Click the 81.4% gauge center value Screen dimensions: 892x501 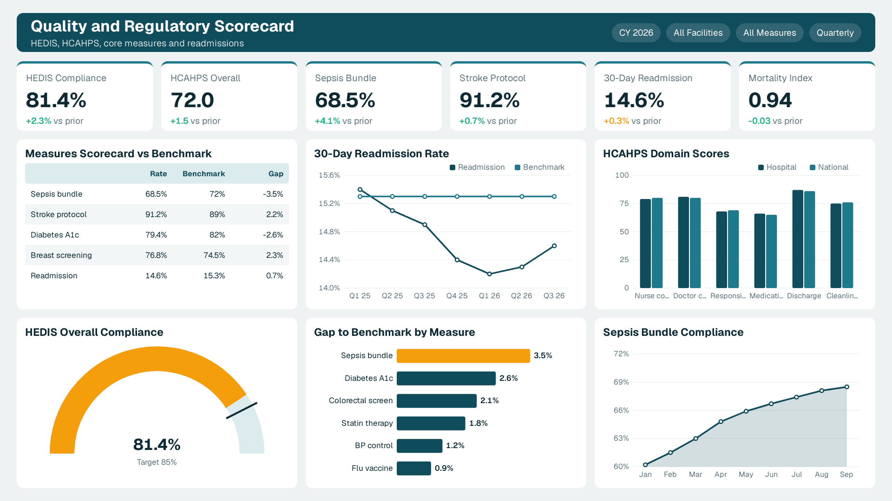[x=157, y=444]
